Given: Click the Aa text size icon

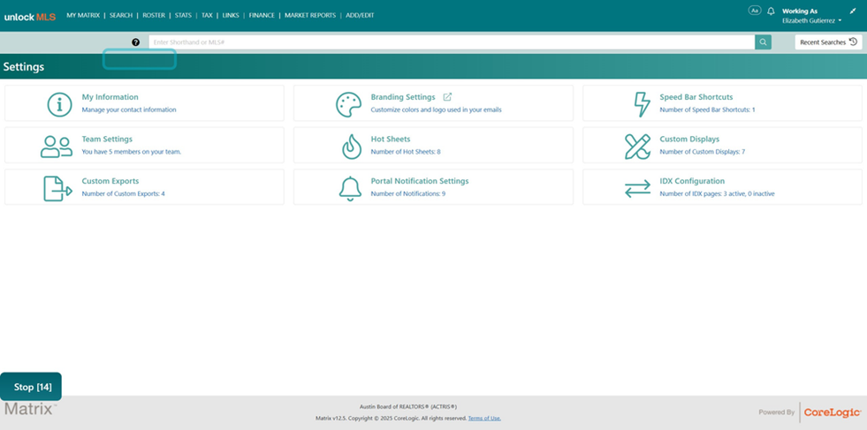Looking at the screenshot, I should click(754, 10).
